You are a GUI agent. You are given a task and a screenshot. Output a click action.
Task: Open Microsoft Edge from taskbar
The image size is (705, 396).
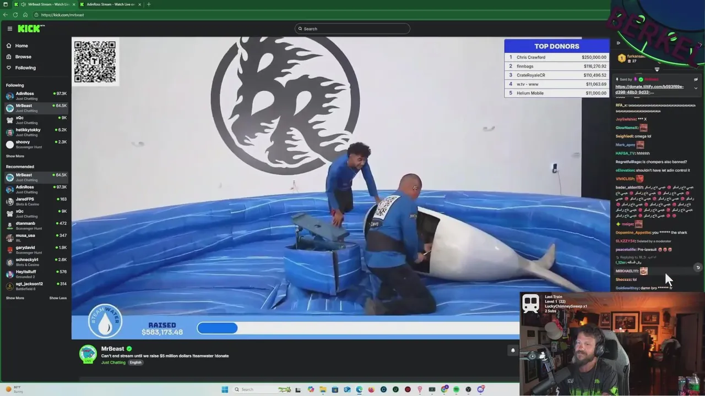click(x=359, y=389)
